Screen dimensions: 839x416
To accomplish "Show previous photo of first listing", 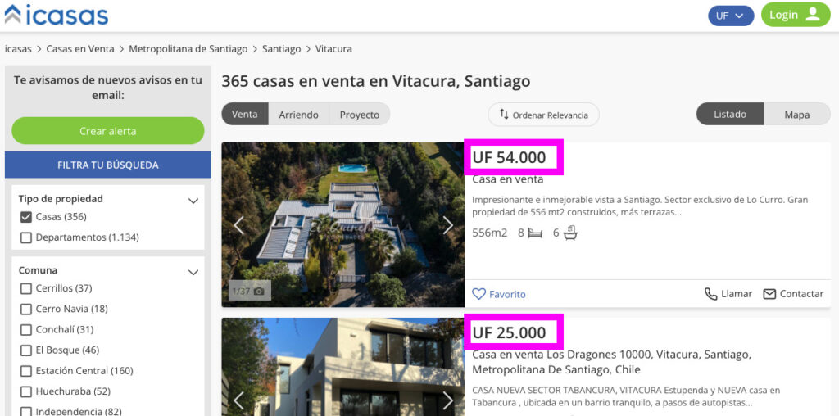I will pos(238,225).
